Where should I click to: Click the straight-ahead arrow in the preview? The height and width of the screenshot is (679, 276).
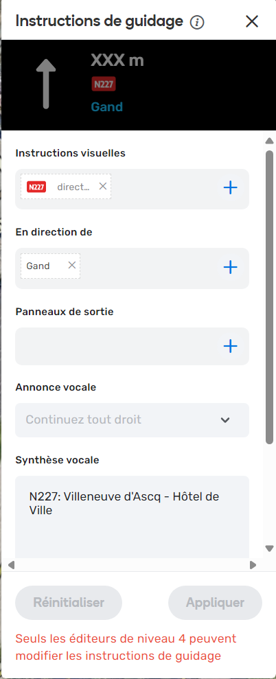[46, 84]
